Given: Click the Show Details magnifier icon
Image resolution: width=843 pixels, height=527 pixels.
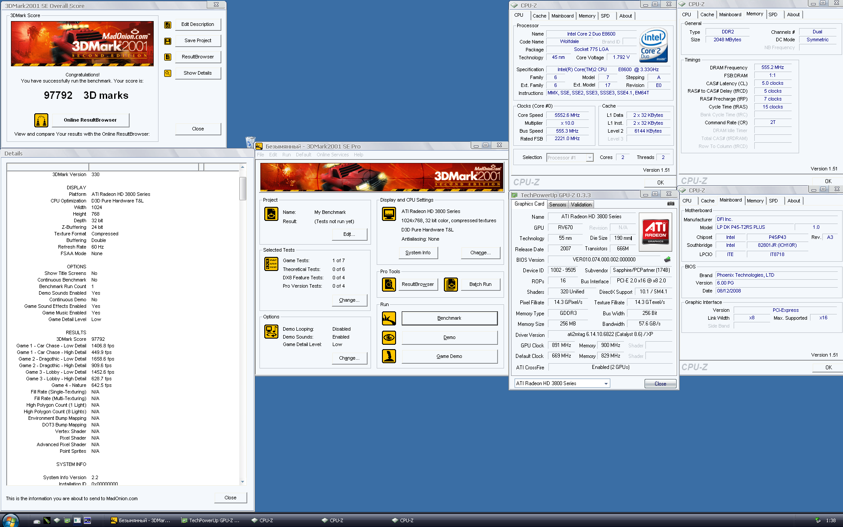Looking at the screenshot, I should (168, 73).
